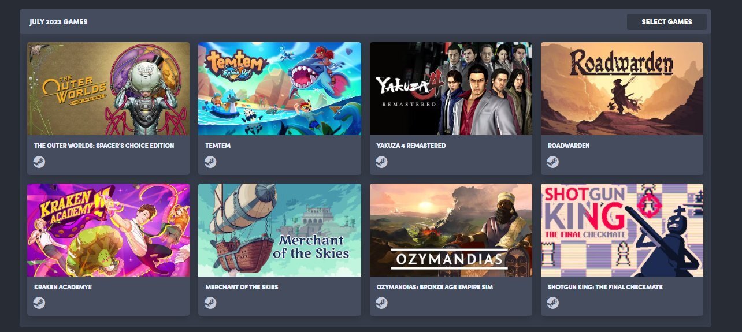Open the Roadwarden cover artwork
The image size is (742, 332).
[622, 88]
